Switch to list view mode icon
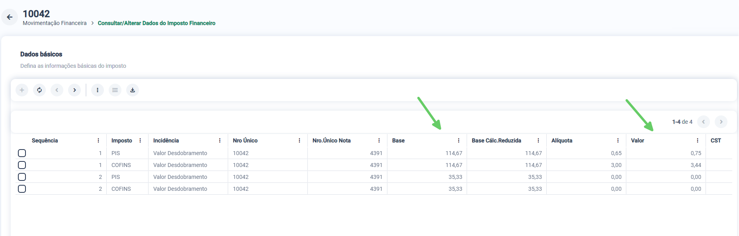Image resolution: width=739 pixels, height=236 pixels. [115, 90]
